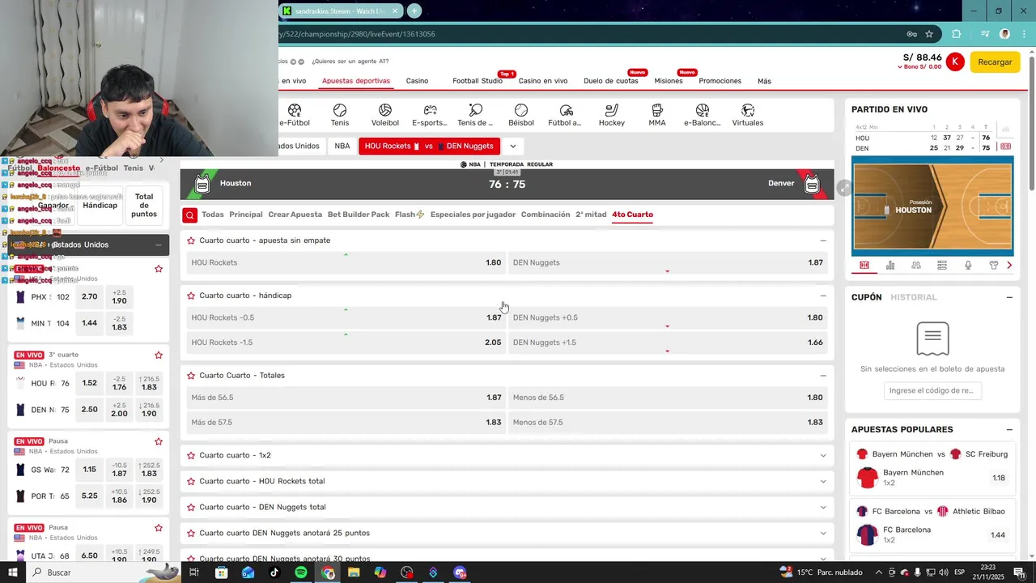The image size is (1036, 583).
Task: Click the yellow Recargar button
Action: click(x=995, y=62)
